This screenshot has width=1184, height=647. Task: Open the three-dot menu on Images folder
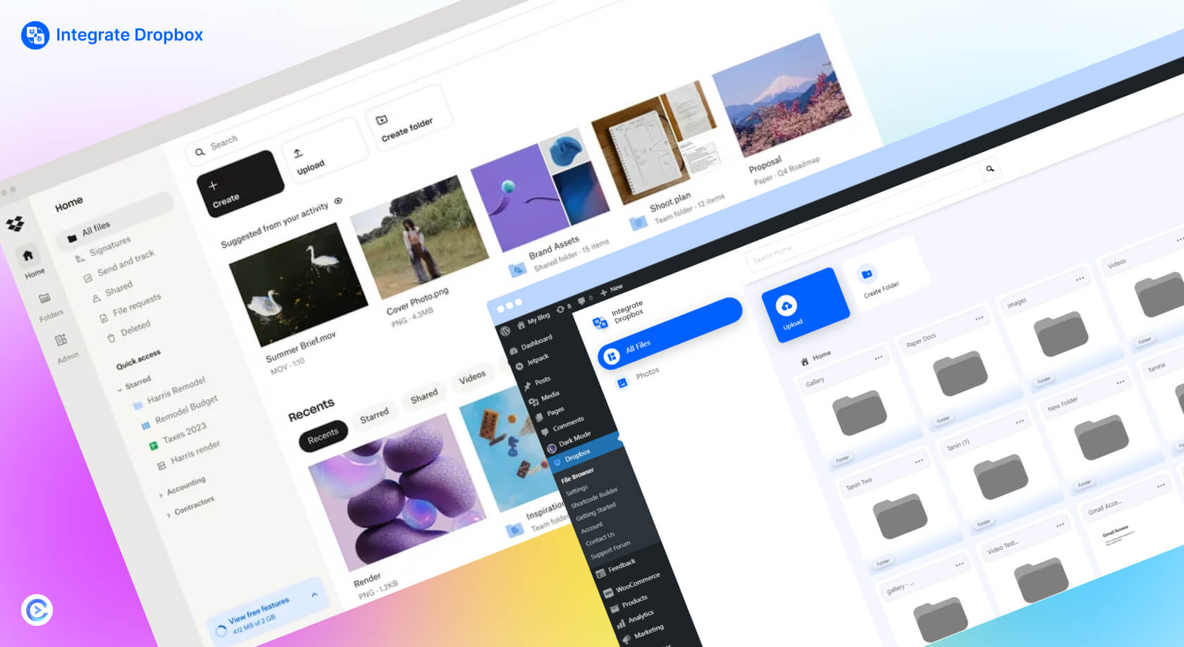pyautogui.click(x=1080, y=279)
